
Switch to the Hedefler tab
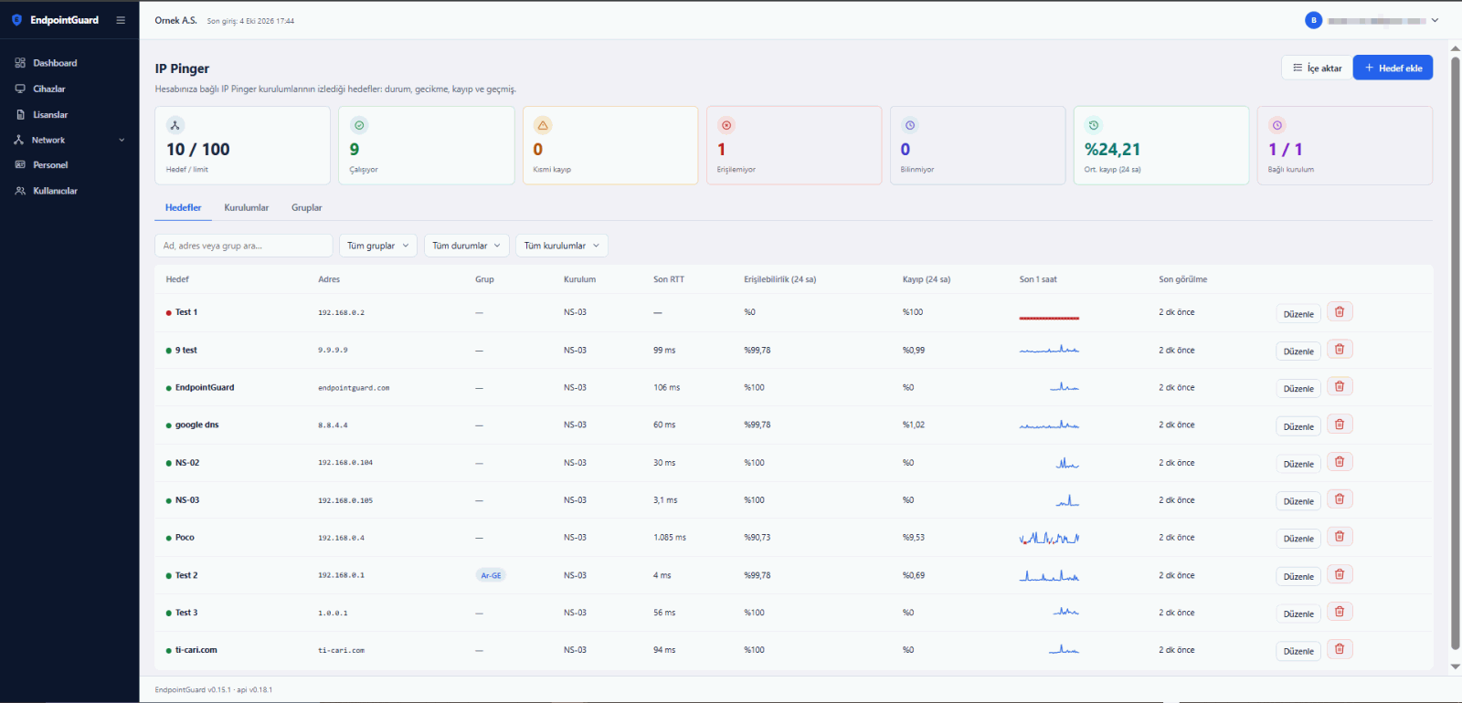pos(183,208)
